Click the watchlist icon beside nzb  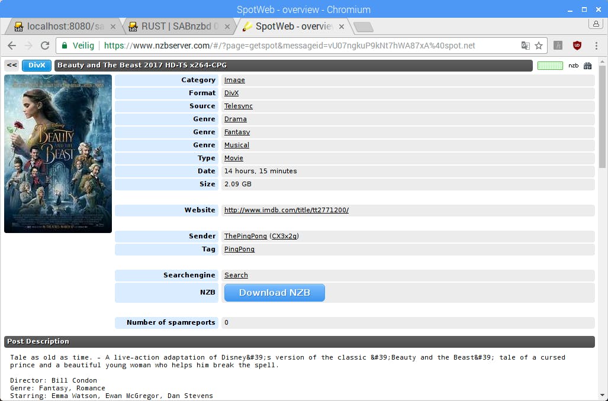(x=588, y=66)
